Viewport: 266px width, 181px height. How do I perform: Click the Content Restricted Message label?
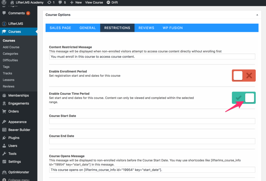(70, 47)
